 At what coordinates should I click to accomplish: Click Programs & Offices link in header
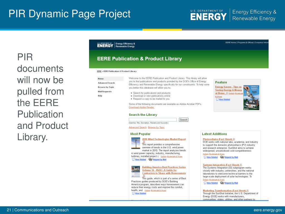(x=245, y=43)
